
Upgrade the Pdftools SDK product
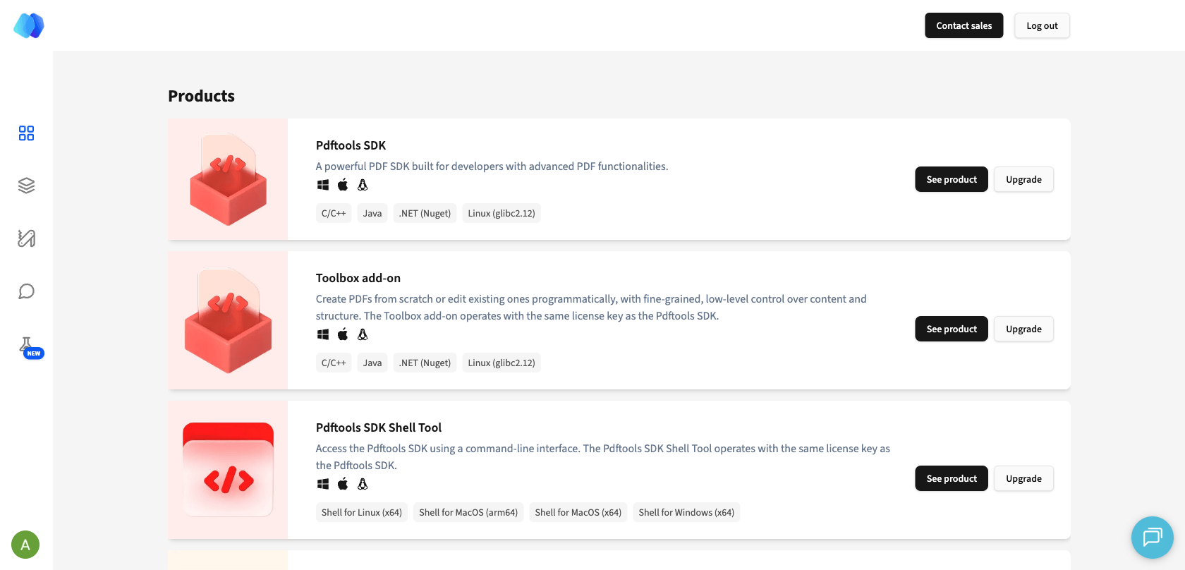pyautogui.click(x=1023, y=179)
